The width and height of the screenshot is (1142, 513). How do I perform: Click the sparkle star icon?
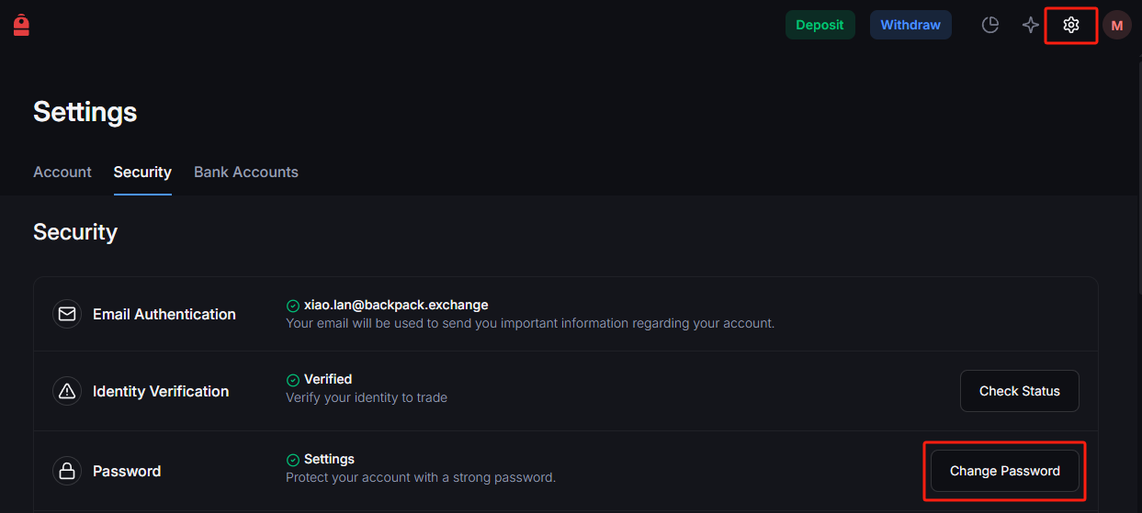click(1031, 25)
